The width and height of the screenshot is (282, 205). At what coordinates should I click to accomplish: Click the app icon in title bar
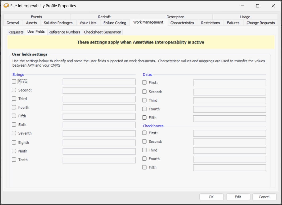coord(6,6)
